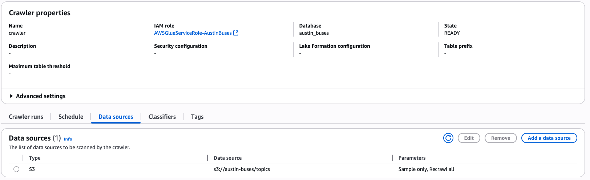Click the s3://austin-buses/topics path
This screenshot has width=590, height=180.
(x=242, y=169)
